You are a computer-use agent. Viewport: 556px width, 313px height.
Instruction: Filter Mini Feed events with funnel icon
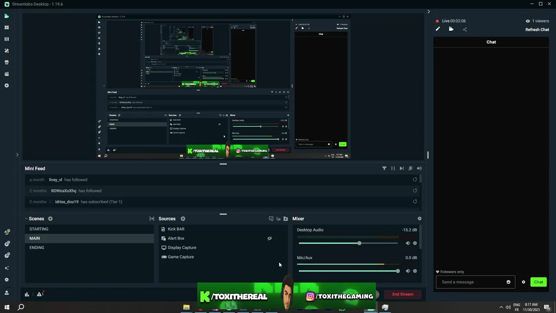point(384,168)
